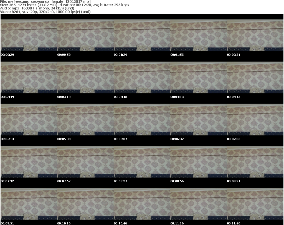View the thumbnail at 00:04:13
Image resolution: width=284 pixels, height=225 pixels.
click(x=199, y=77)
